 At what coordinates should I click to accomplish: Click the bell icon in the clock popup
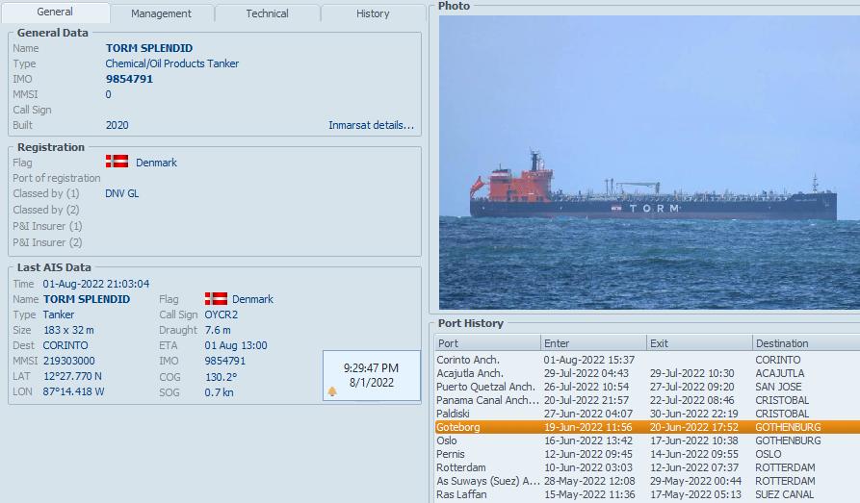pyautogui.click(x=332, y=391)
